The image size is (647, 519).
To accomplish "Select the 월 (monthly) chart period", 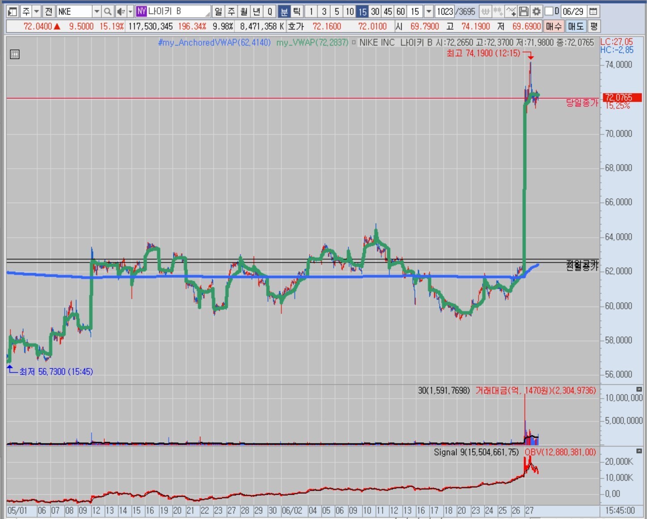I will 244,11.
